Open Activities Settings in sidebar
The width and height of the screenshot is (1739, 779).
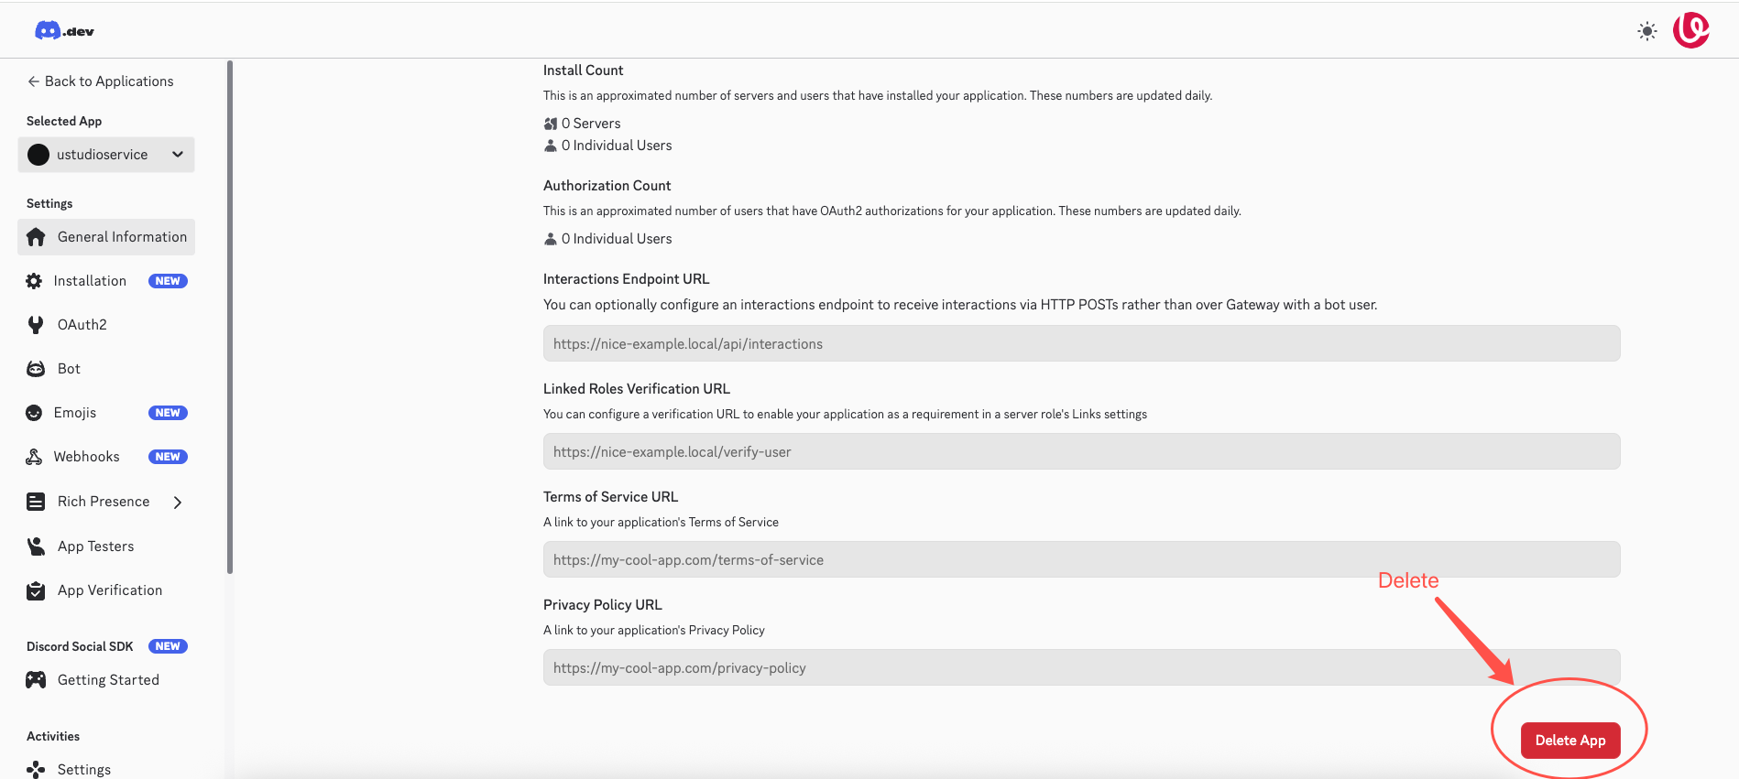click(83, 769)
